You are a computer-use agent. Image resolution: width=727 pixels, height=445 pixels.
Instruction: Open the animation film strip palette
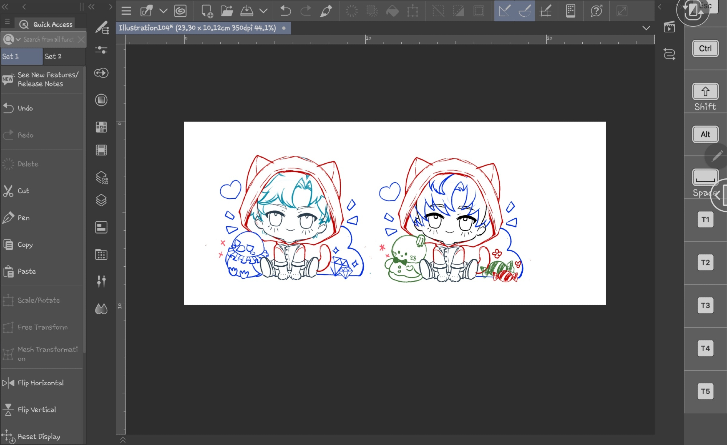[101, 150]
